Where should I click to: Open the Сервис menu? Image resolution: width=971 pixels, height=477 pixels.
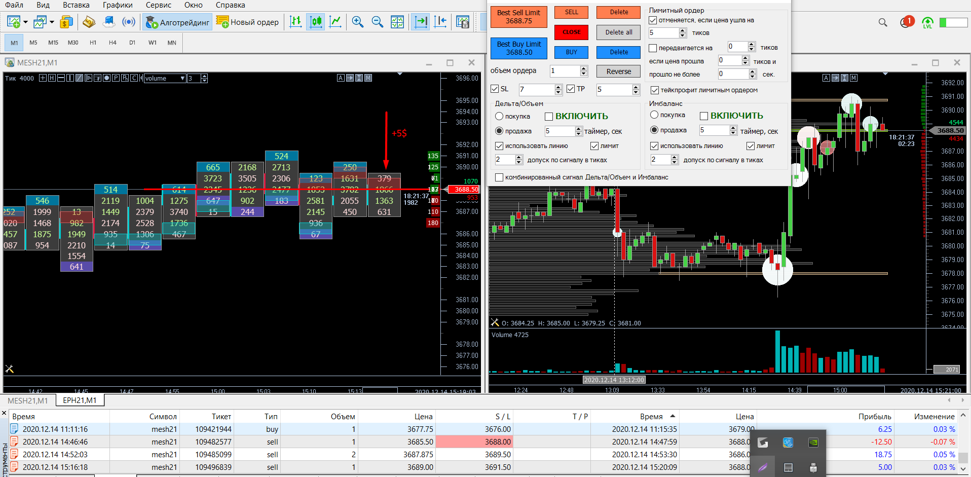pos(159,5)
